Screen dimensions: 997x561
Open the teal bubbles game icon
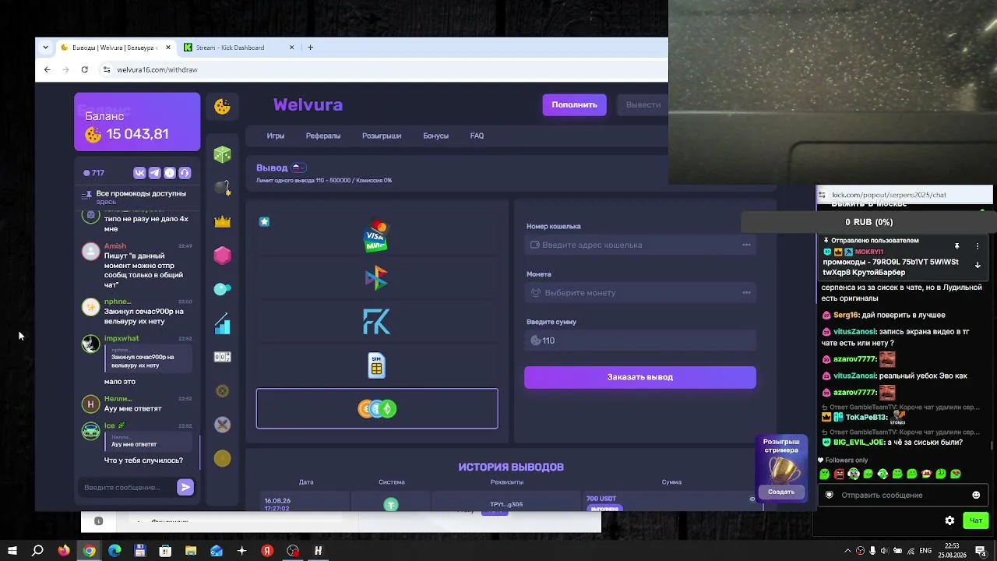click(x=223, y=289)
